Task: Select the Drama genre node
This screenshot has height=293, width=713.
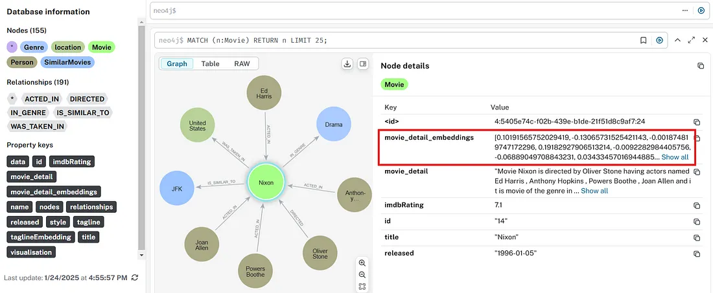Action: pos(334,124)
